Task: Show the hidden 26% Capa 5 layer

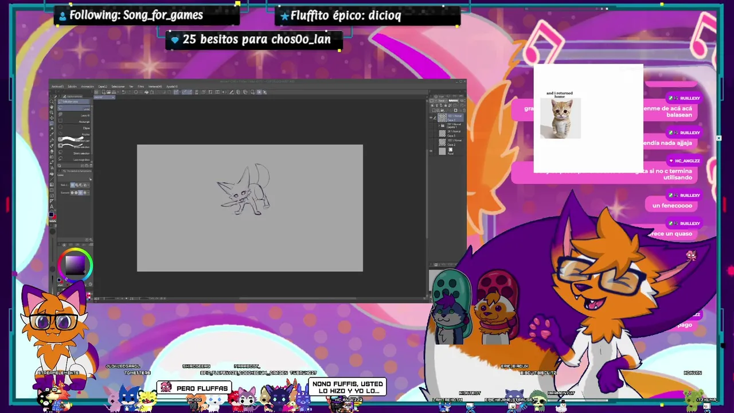Action: pos(431,134)
